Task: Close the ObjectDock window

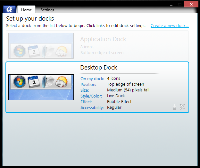Action: (191, 5)
